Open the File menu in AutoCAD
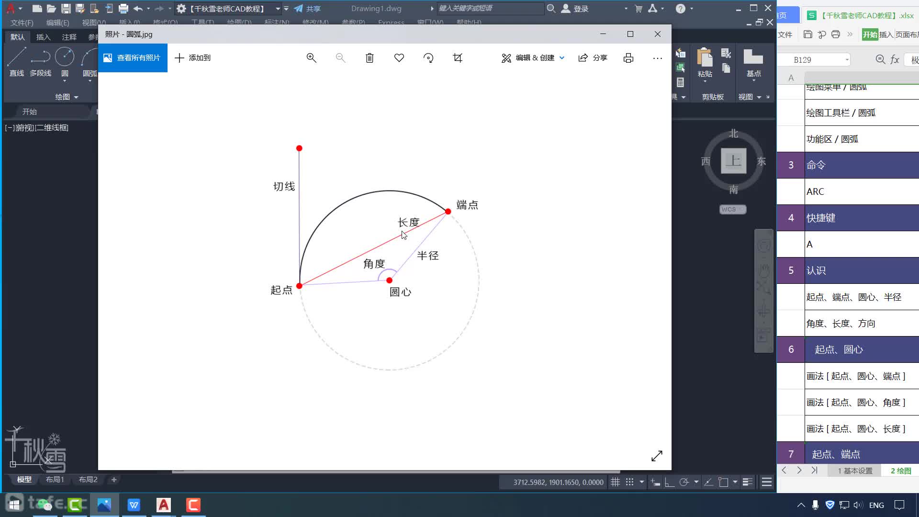The width and height of the screenshot is (919, 517). (x=22, y=22)
